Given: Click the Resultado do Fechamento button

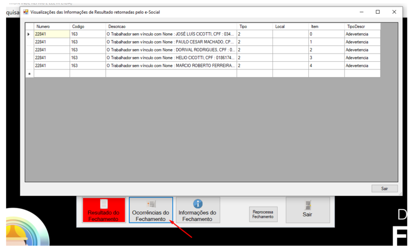Looking at the screenshot, I should click(104, 210).
